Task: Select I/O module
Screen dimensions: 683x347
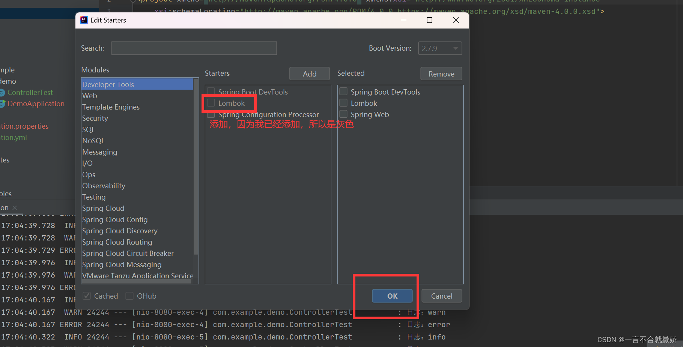Action: coord(137,163)
